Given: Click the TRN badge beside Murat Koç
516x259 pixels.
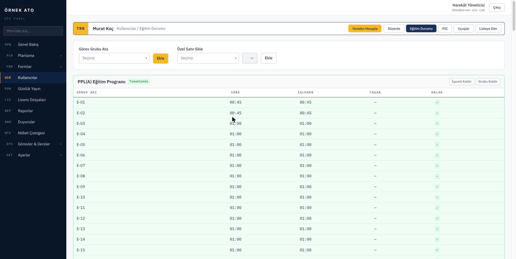Looking at the screenshot, I should (81, 29).
